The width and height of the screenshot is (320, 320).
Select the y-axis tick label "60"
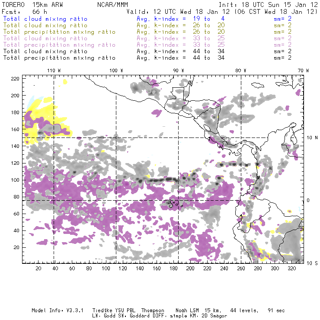(16, 214)
